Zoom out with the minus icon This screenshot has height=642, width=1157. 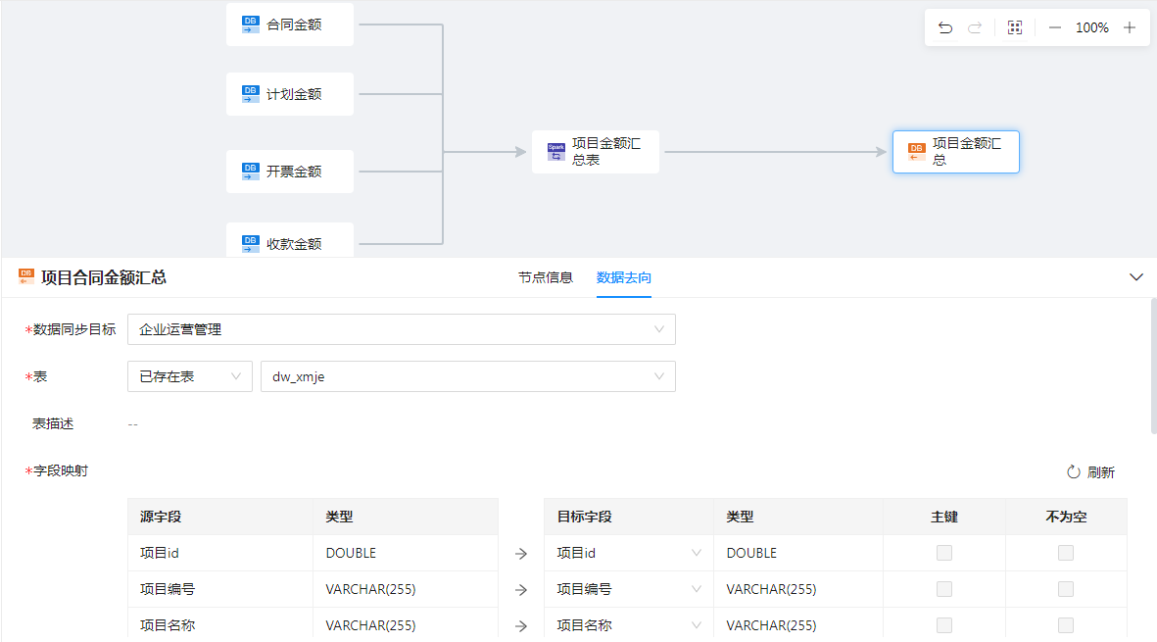pyautogui.click(x=1054, y=27)
